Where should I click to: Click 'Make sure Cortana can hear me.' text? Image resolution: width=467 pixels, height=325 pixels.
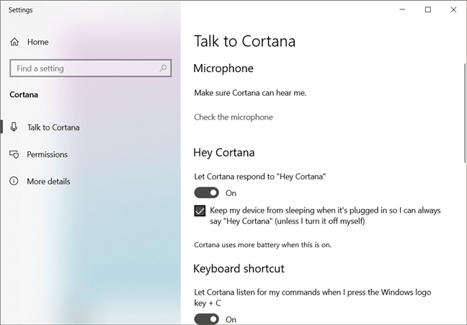point(250,93)
